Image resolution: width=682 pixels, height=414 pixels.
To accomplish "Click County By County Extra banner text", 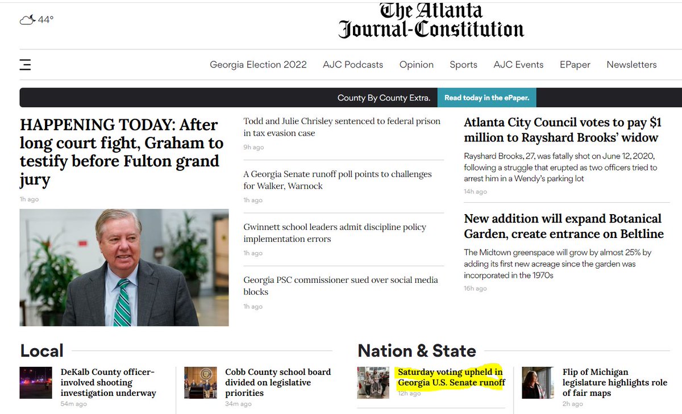I will click(384, 98).
